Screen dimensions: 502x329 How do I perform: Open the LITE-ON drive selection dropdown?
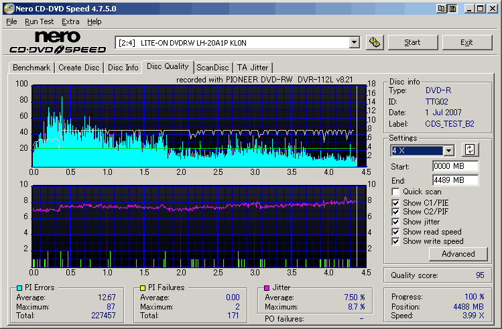tap(355, 43)
